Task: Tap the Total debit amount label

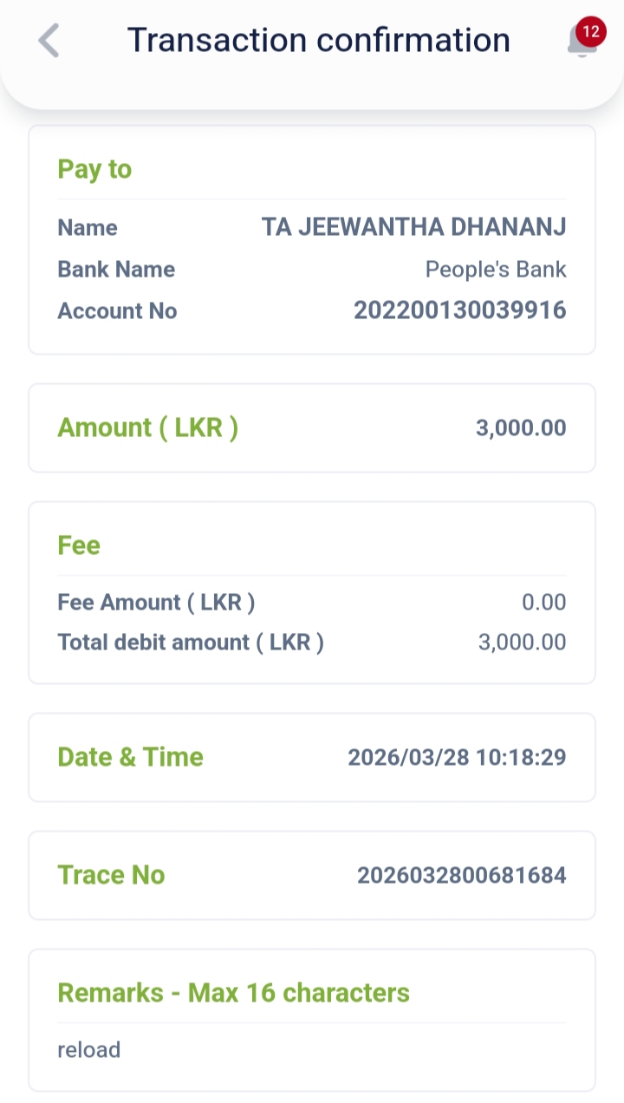Action: click(x=191, y=643)
